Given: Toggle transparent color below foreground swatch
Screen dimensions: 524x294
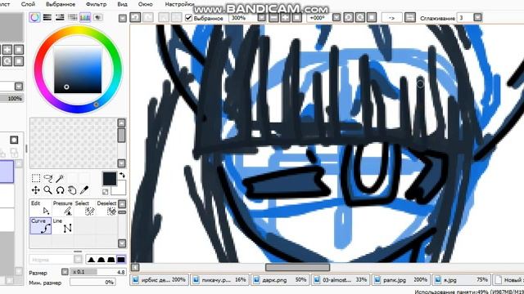Looking at the screenshot, I should tap(106, 192).
